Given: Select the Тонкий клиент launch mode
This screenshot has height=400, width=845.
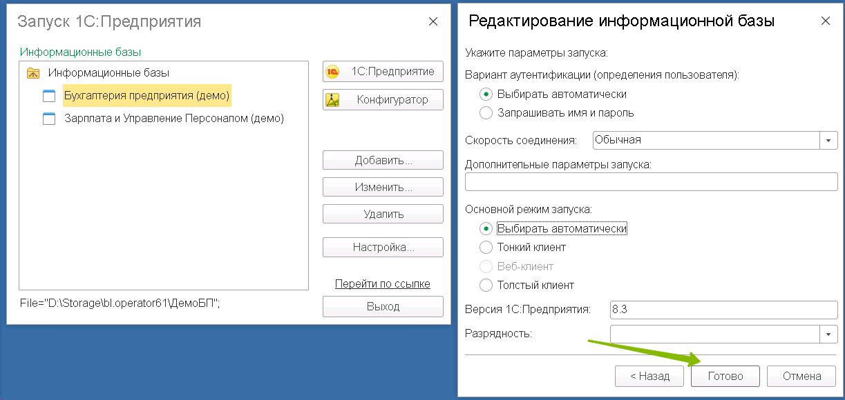Looking at the screenshot, I should click(486, 247).
